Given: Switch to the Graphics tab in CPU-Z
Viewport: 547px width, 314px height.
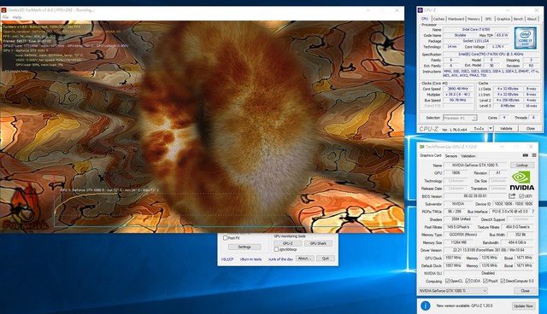Looking at the screenshot, I should point(503,19).
